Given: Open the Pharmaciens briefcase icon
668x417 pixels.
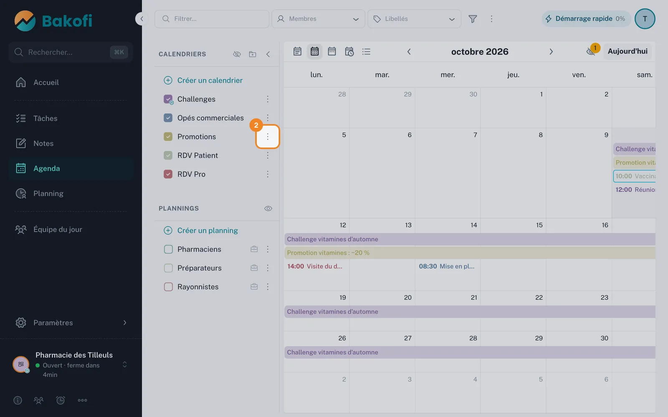Looking at the screenshot, I should point(254,249).
